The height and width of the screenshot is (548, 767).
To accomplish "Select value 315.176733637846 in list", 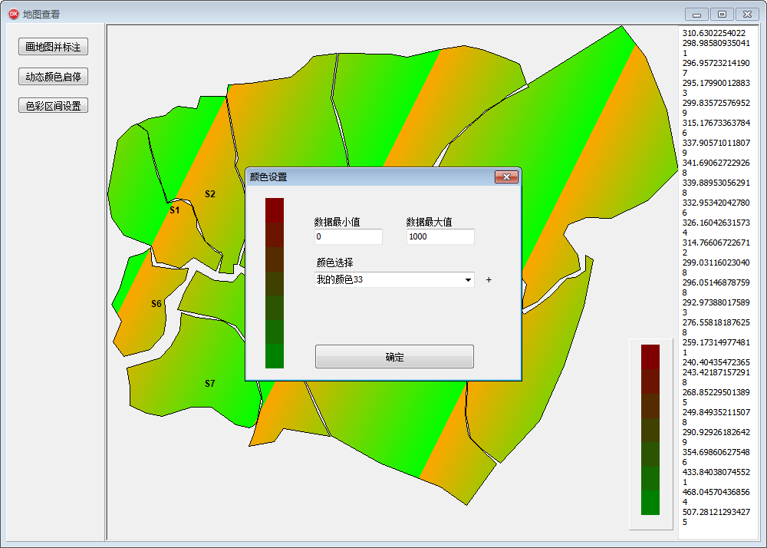I will click(x=716, y=127).
